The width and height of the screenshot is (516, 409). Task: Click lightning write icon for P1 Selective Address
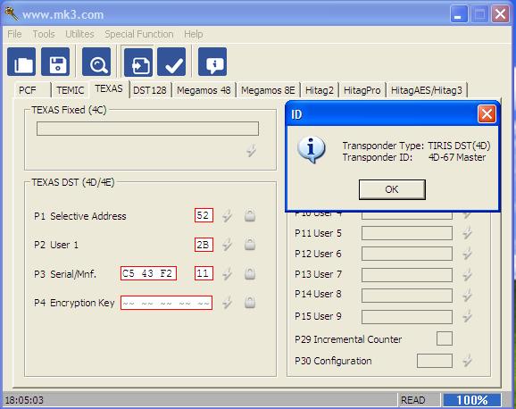[227, 216]
